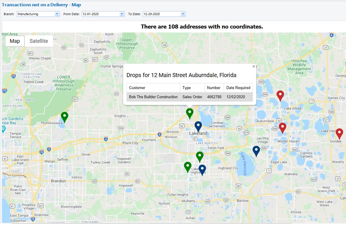Click the Interstate 4 shield near Plant City

(x=106, y=139)
